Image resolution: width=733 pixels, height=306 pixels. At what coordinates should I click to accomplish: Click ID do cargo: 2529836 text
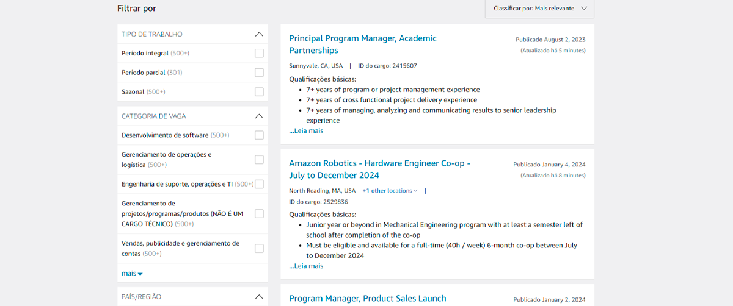(318, 202)
